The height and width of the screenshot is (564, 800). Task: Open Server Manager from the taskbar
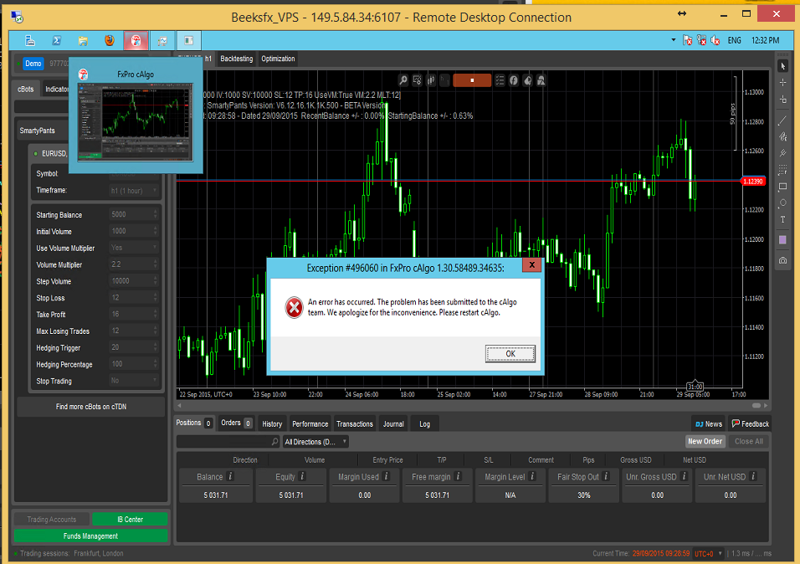pyautogui.click(x=29, y=41)
